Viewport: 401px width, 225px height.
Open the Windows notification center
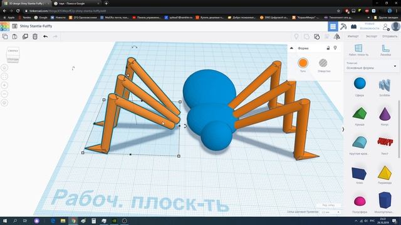394,221
